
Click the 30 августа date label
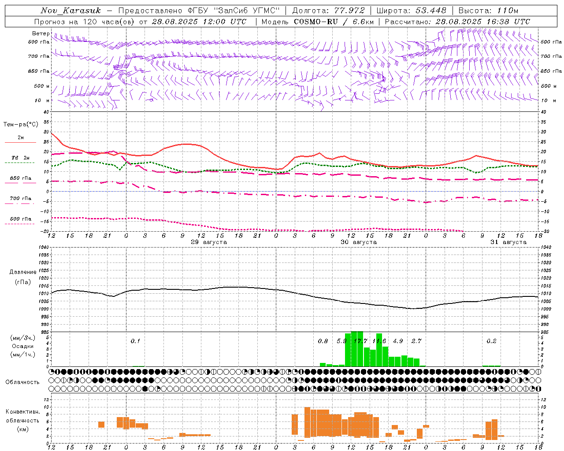[359, 242]
